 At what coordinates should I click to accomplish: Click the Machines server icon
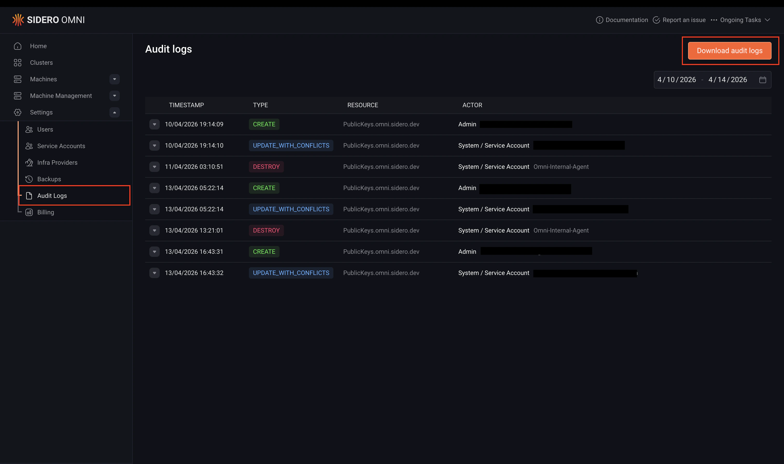(x=18, y=79)
